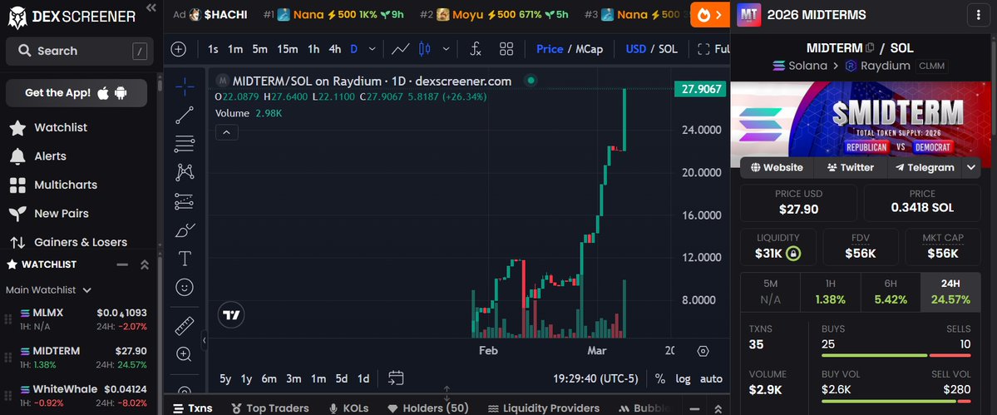The width and height of the screenshot is (997, 415).
Task: Minimize the watchlist panel with dash
Action: pyautogui.click(x=122, y=264)
